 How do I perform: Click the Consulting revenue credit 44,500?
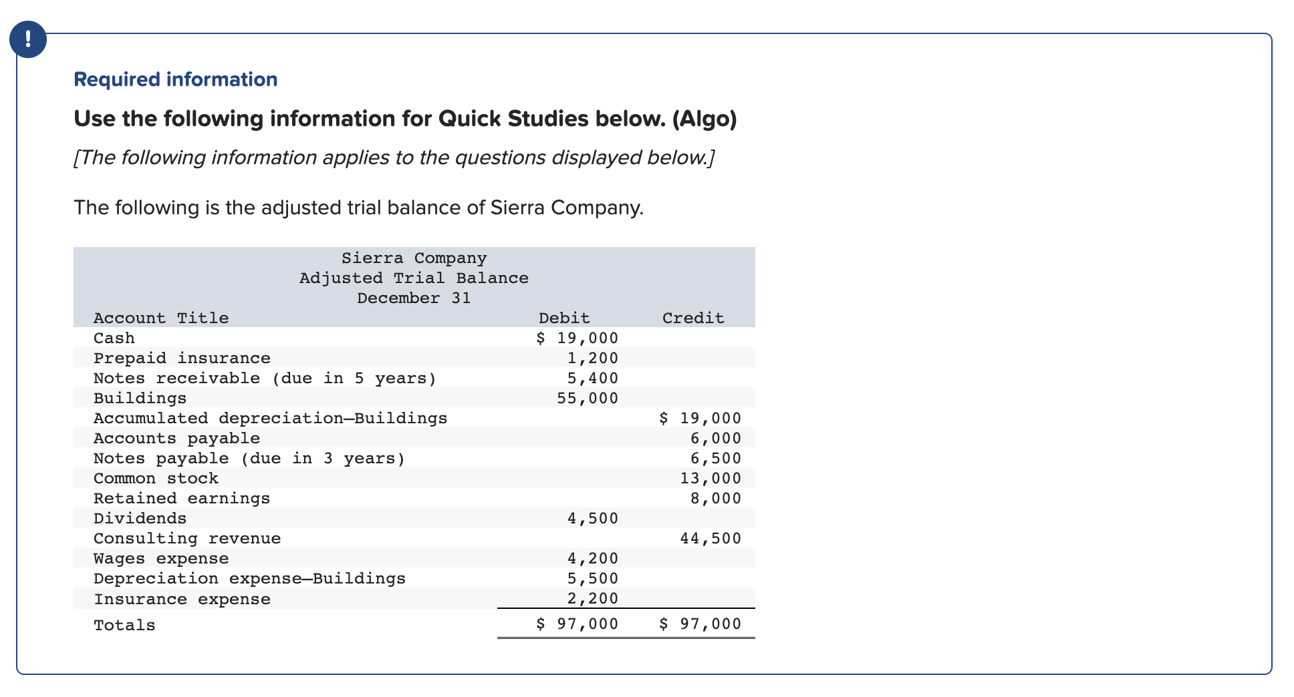coord(710,539)
